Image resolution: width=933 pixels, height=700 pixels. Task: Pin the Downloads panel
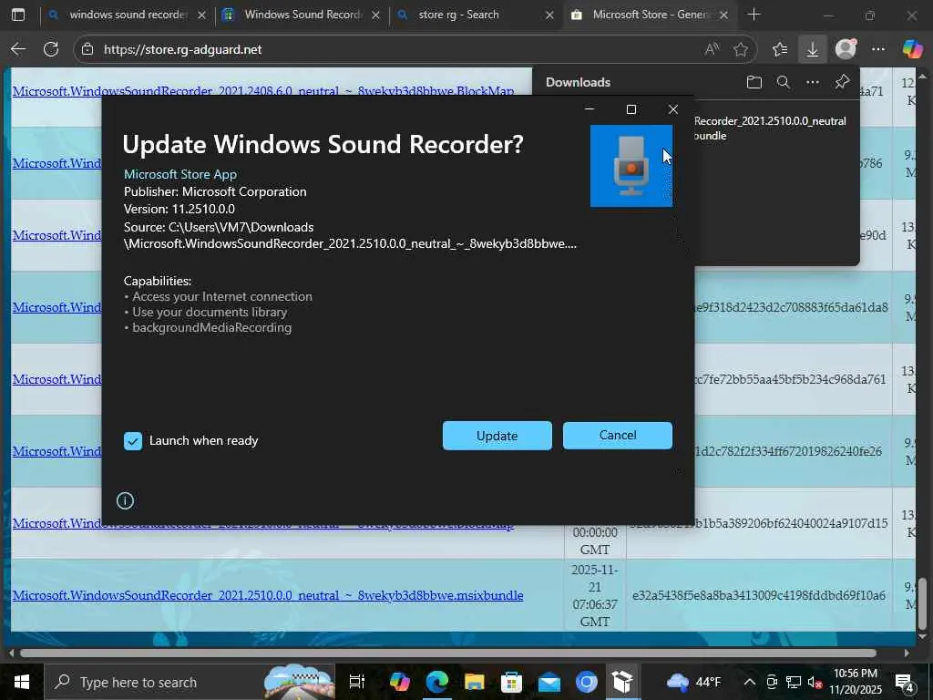[x=842, y=82]
